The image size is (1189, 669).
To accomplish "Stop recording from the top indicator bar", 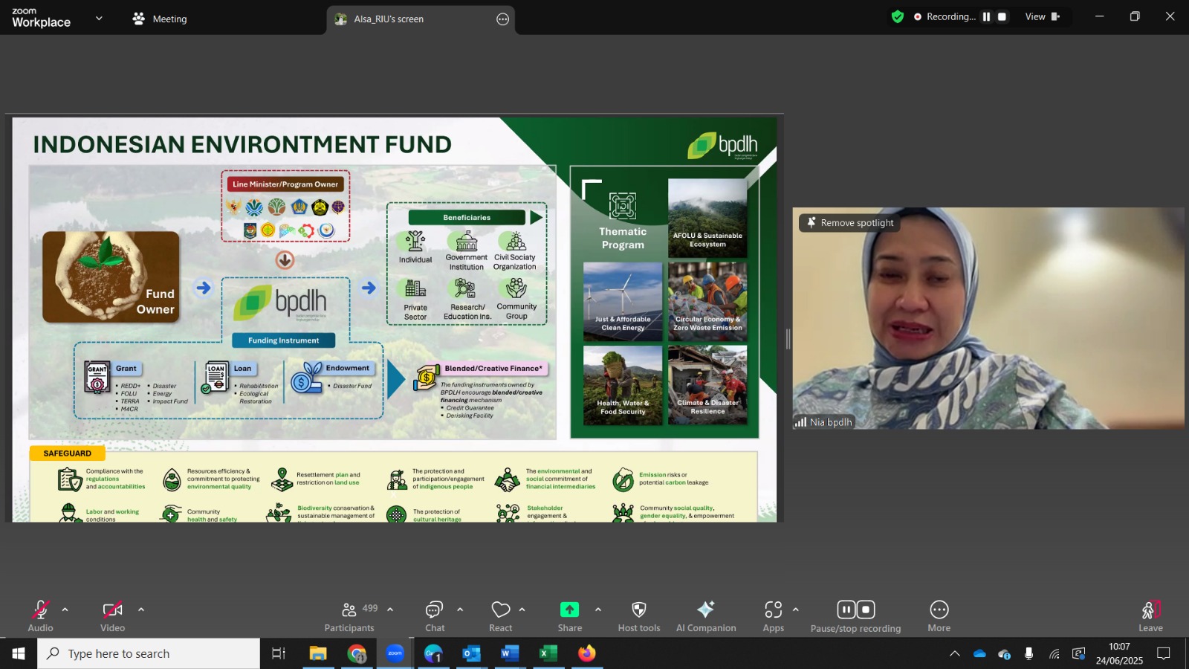I will [x=1002, y=16].
